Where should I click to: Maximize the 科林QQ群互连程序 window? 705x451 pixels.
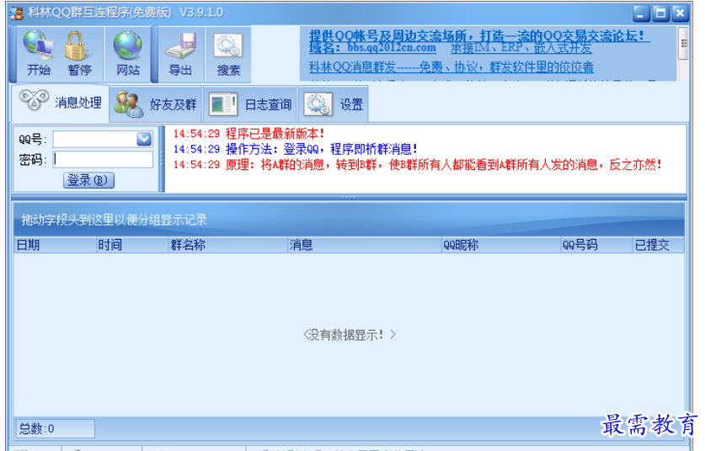[660, 13]
